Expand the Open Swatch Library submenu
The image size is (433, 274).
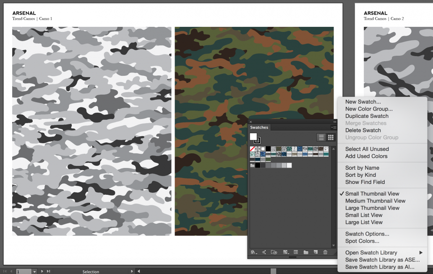pos(371,253)
